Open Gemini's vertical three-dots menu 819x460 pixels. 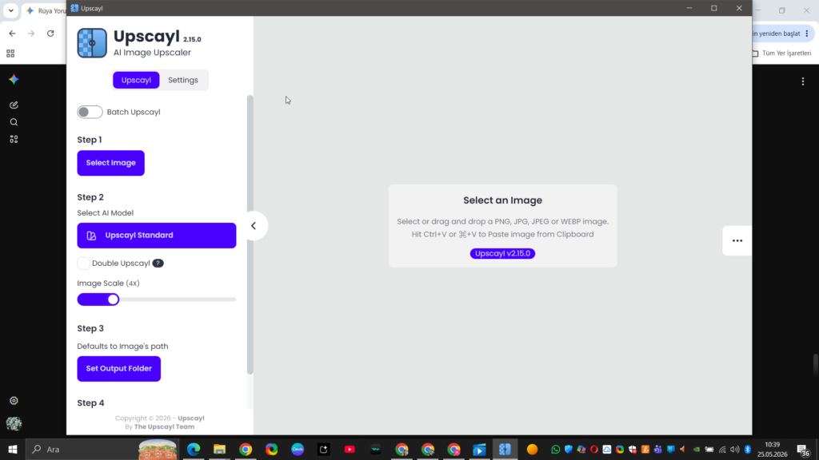[803, 81]
